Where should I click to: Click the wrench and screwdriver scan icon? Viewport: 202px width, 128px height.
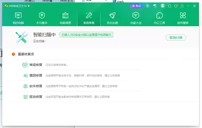point(22,37)
